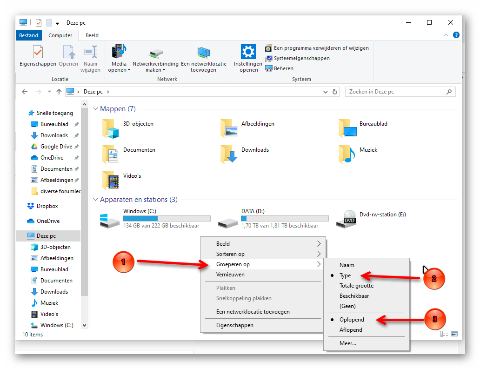The image size is (480, 369).
Task: Switch to the Beeld ribbon tab
Action: [x=92, y=35]
